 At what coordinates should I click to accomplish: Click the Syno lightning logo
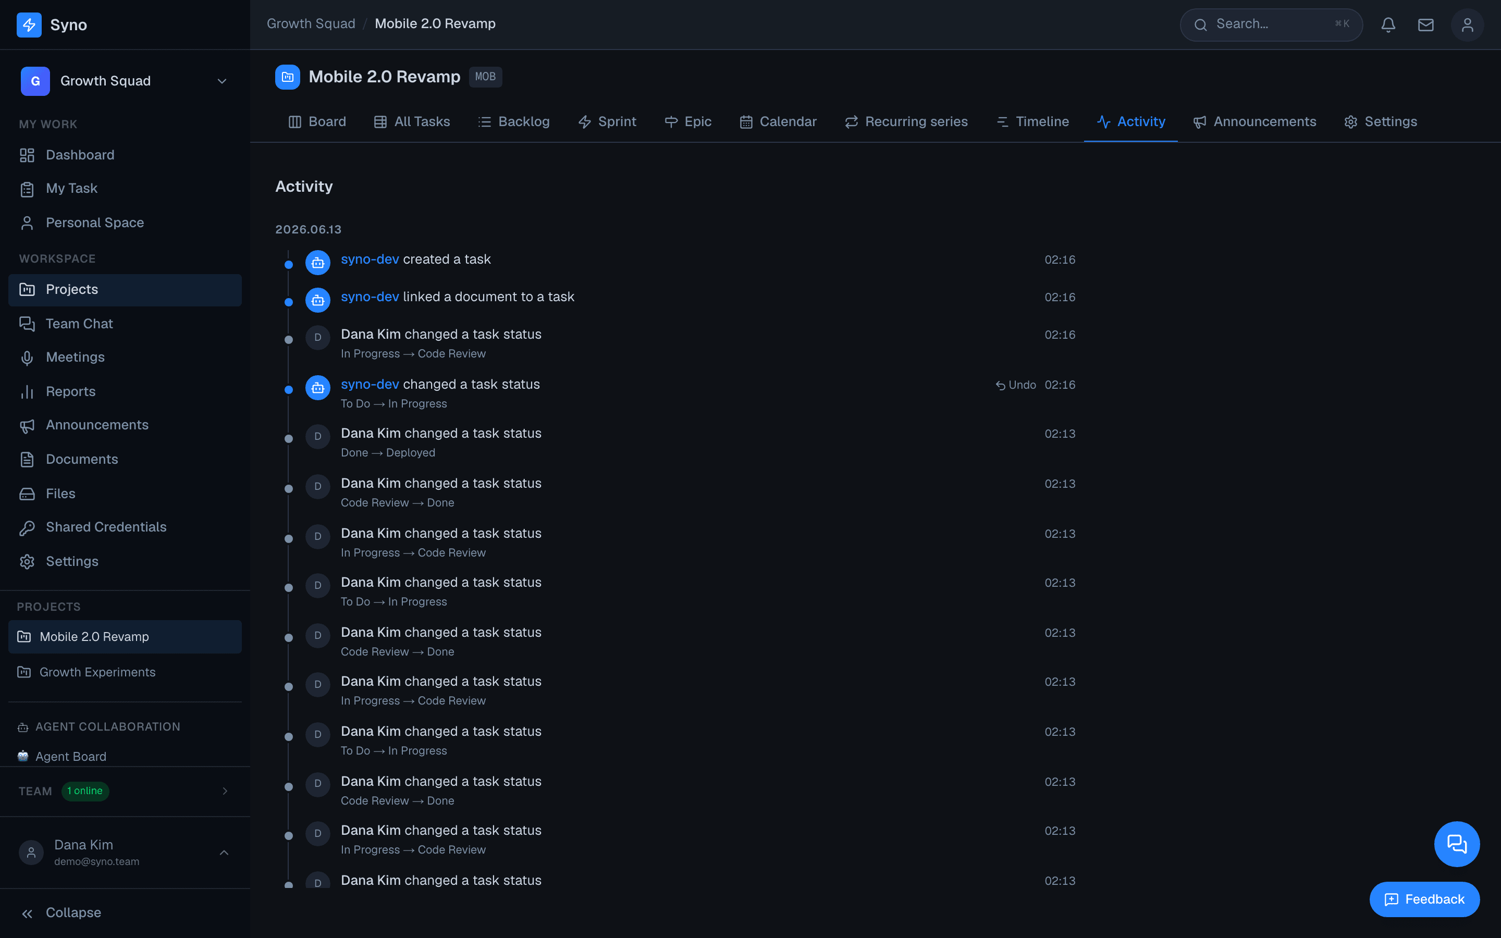point(29,25)
